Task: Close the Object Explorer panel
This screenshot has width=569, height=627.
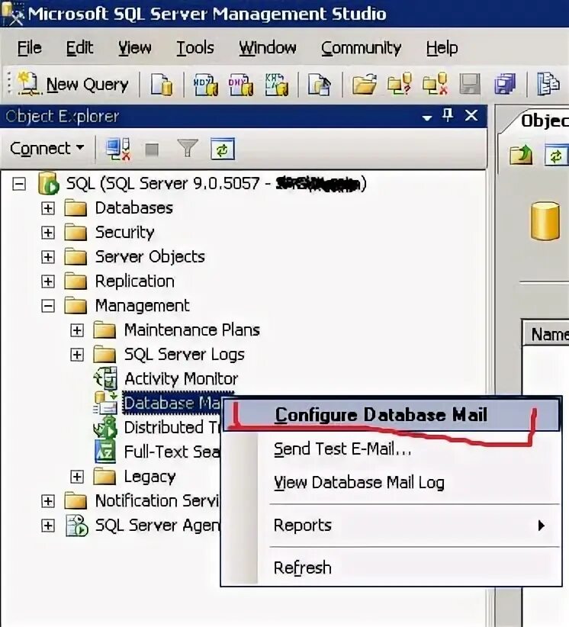Action: 471,116
